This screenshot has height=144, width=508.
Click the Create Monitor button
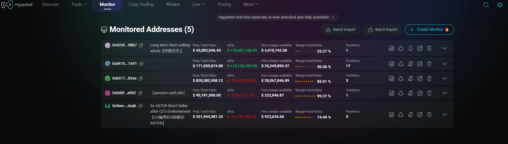[429, 30]
